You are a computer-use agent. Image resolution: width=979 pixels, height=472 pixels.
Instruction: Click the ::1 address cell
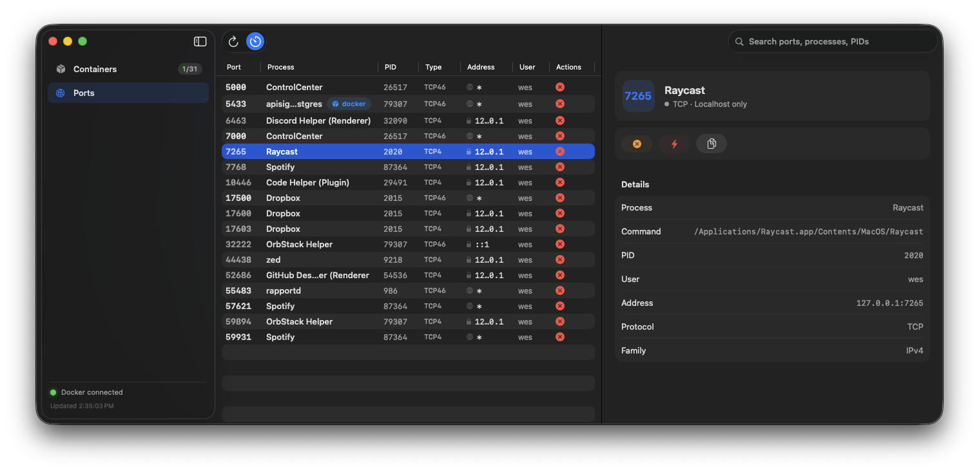pos(481,244)
